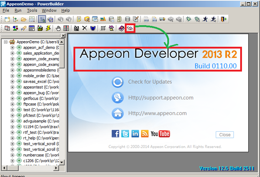Expand the ftpcase tree node
This screenshot has width=260, height=177.
(x=12, y=104)
